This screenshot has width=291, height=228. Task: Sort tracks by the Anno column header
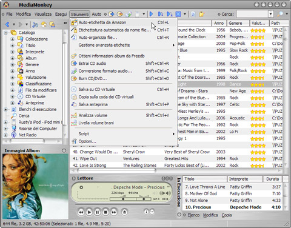[219, 23]
